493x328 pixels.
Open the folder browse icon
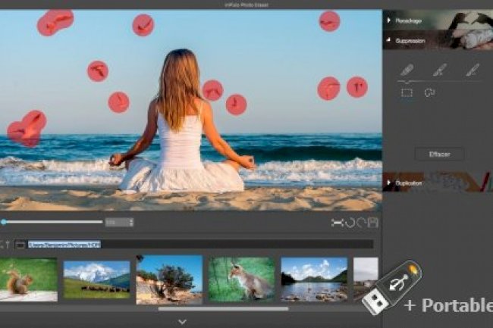point(20,245)
